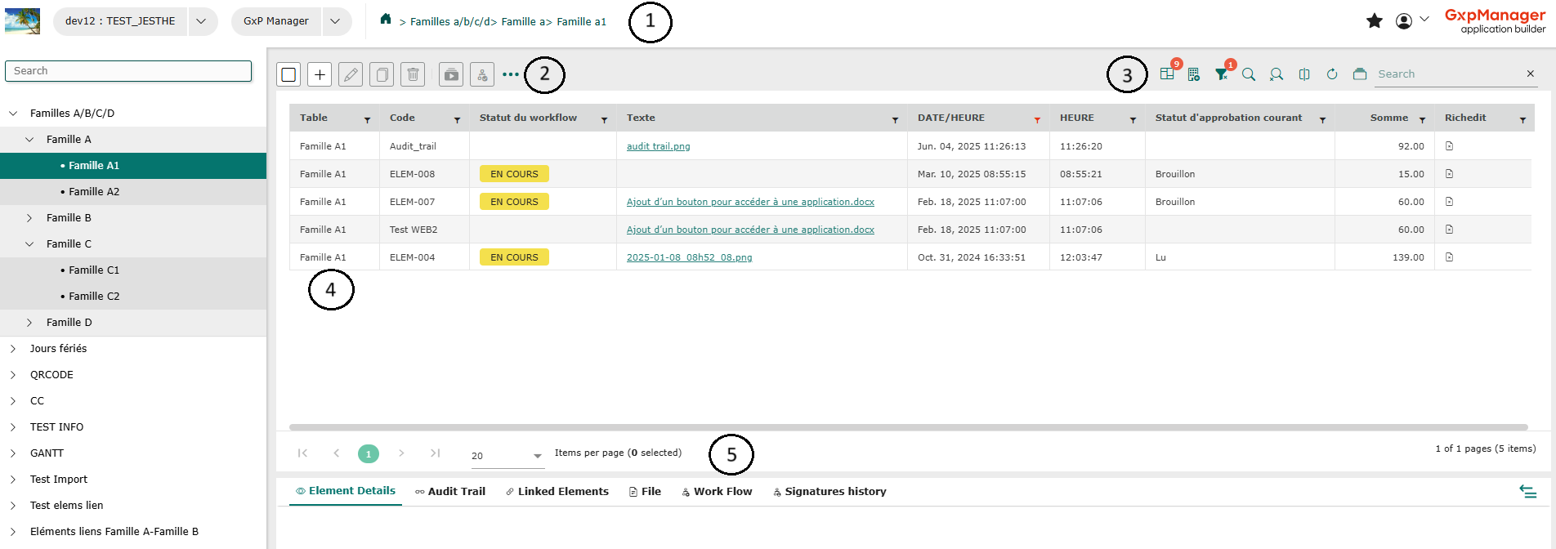The width and height of the screenshot is (1556, 549).
Task: Toggle the select-all checkbox in toolbar
Action: [288, 74]
